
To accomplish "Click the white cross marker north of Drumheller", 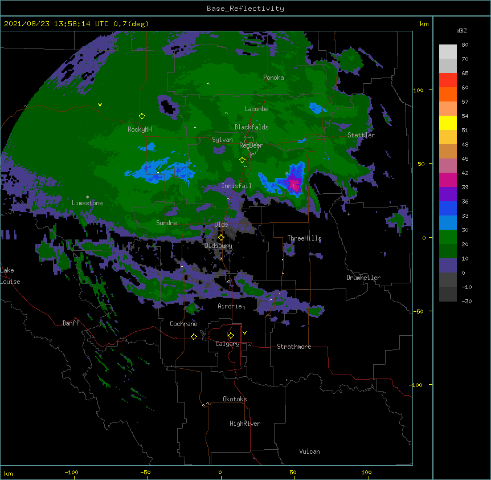I will click(x=349, y=214).
